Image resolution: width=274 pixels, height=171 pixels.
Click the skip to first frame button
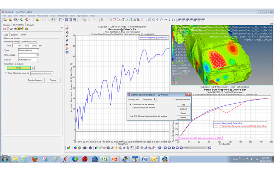[x=165, y=148]
